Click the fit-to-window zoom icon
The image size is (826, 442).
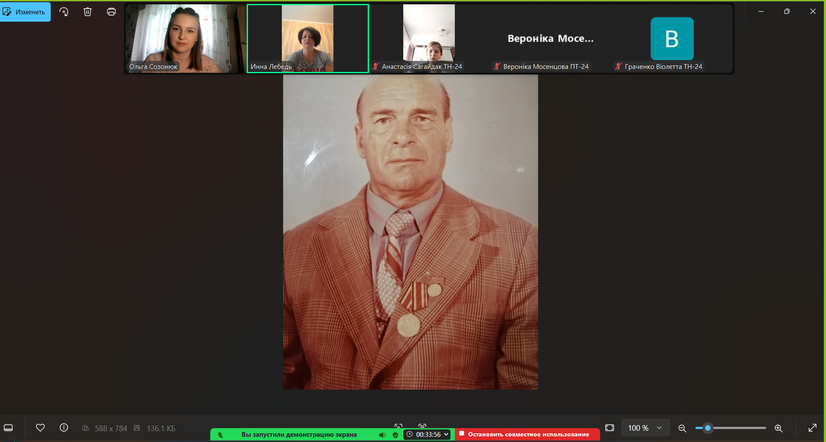pos(610,428)
